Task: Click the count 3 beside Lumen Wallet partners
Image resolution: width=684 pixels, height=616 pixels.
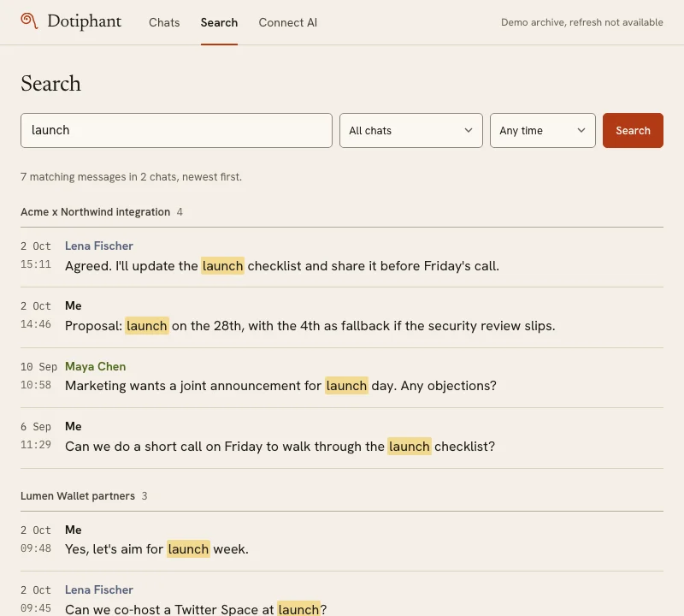Action: click(144, 496)
